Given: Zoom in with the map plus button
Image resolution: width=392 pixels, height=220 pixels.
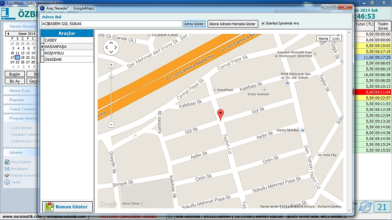Looking at the screenshot, I should pyautogui.click(x=111, y=65).
